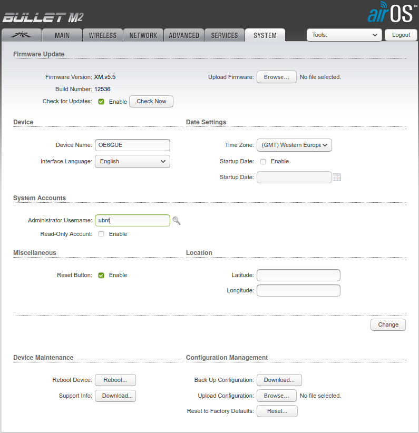Click the Location heading
This screenshot has height=433, width=419.
point(199,253)
